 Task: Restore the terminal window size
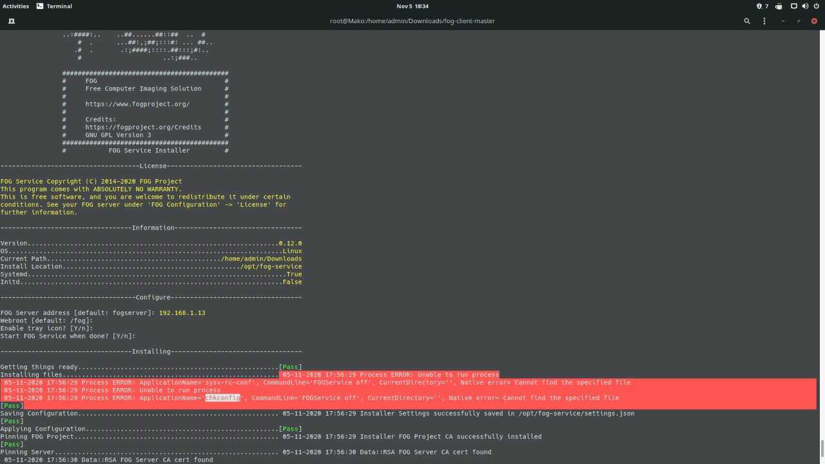click(799, 21)
